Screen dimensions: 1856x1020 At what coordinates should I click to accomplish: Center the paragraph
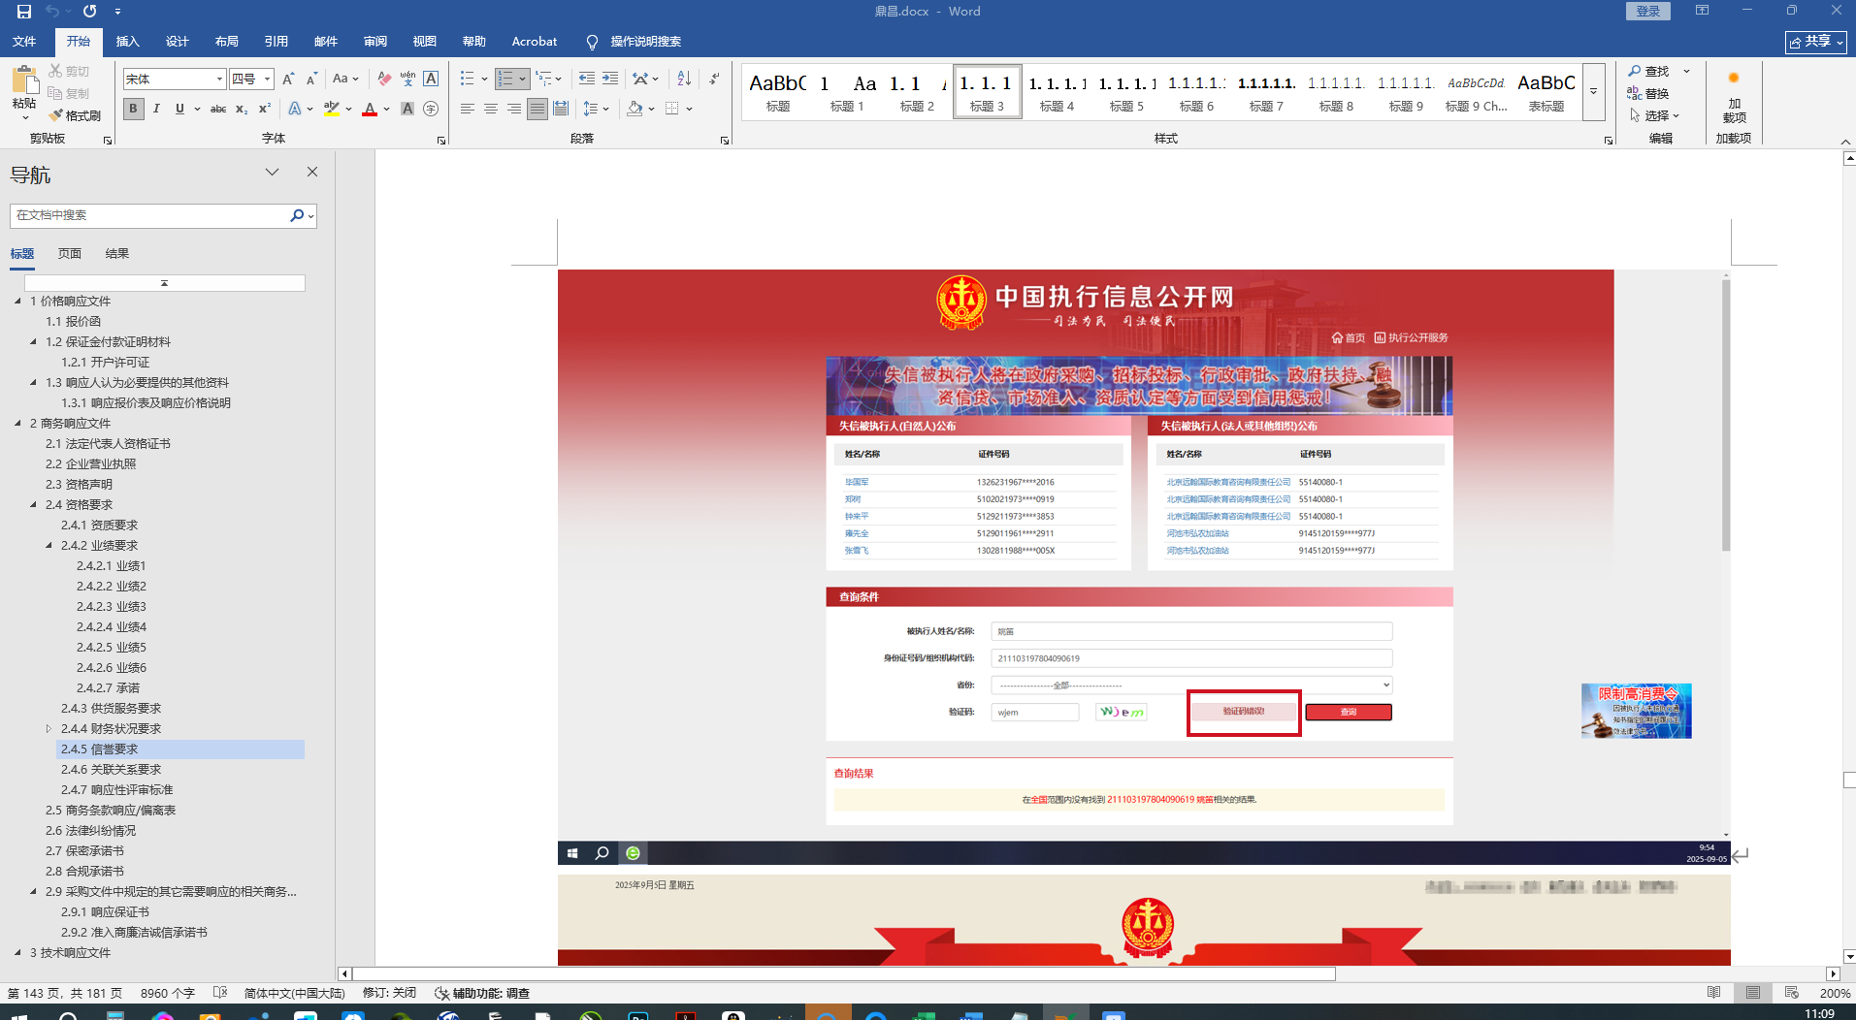pyautogui.click(x=491, y=109)
